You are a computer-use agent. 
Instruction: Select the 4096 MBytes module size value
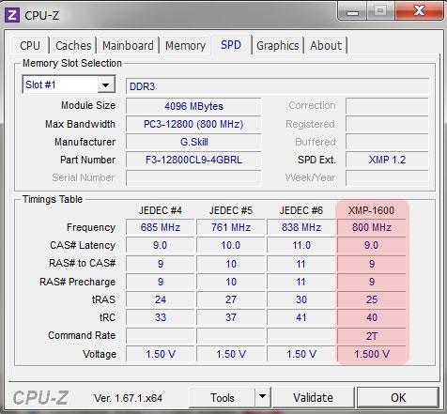(x=193, y=106)
